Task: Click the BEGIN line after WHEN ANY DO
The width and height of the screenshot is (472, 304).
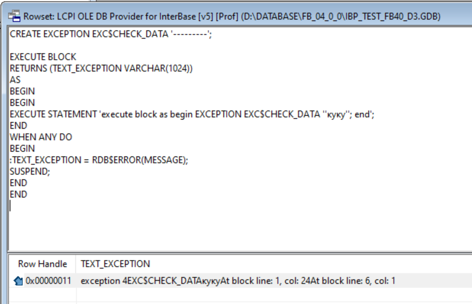Action: tap(22, 149)
